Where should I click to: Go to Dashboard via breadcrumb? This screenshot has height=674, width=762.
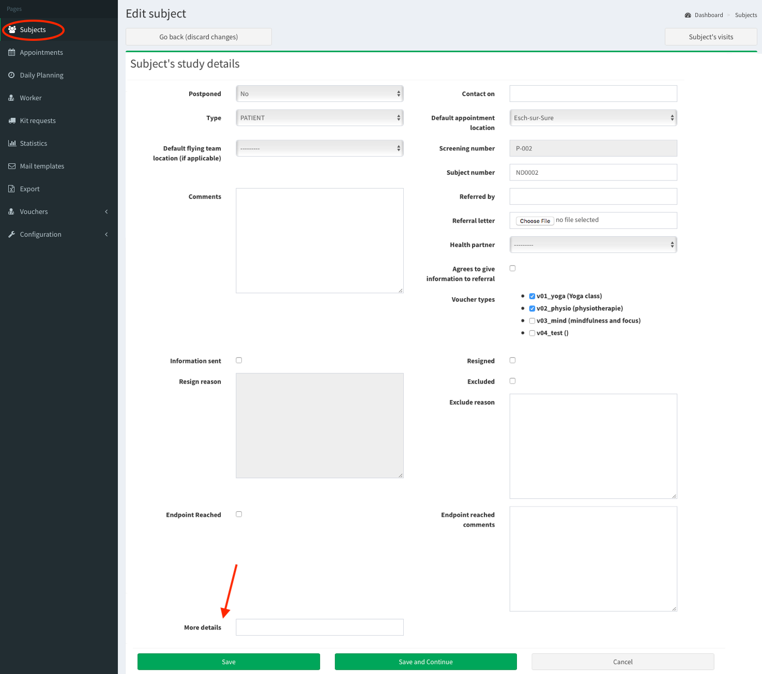click(x=708, y=15)
